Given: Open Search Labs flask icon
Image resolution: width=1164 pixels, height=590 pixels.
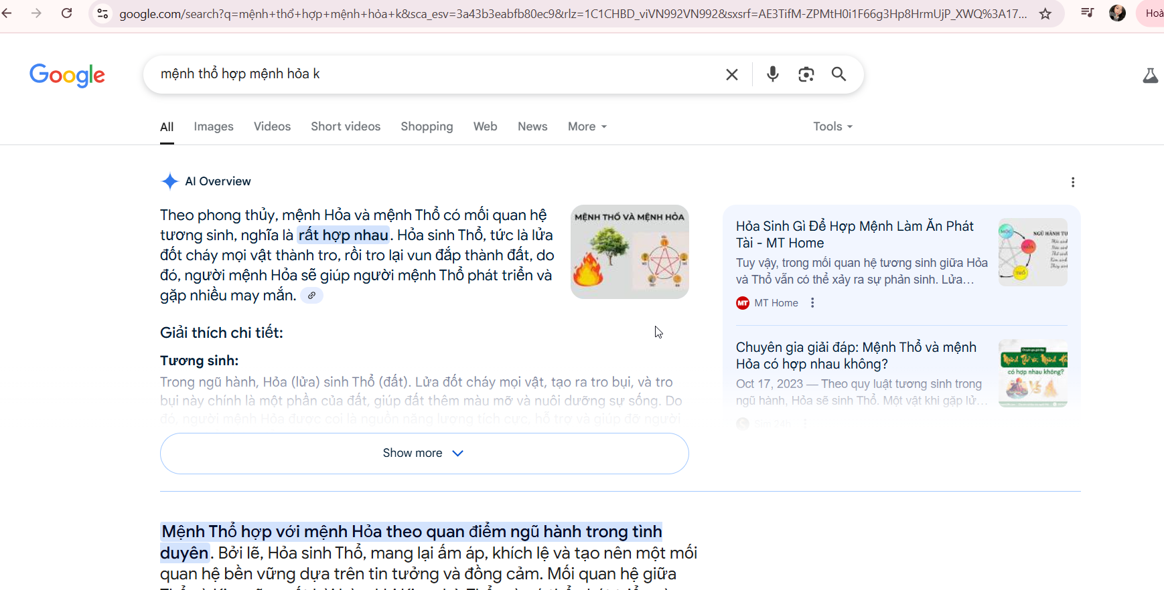Looking at the screenshot, I should [1151, 76].
